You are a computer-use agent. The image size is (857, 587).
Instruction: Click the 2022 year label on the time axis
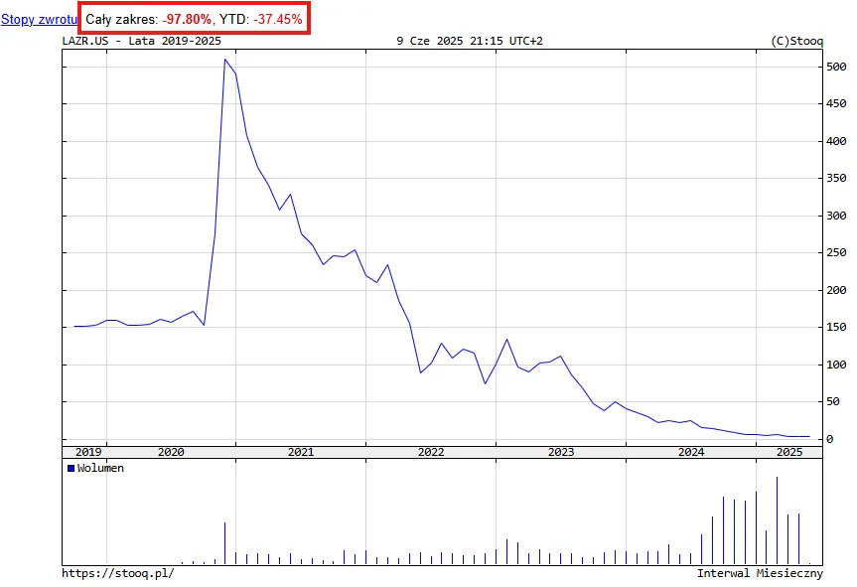(431, 452)
